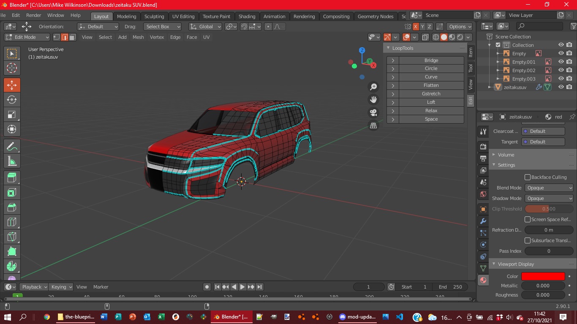Toggle camera view in viewport
The image size is (577, 324).
[373, 113]
